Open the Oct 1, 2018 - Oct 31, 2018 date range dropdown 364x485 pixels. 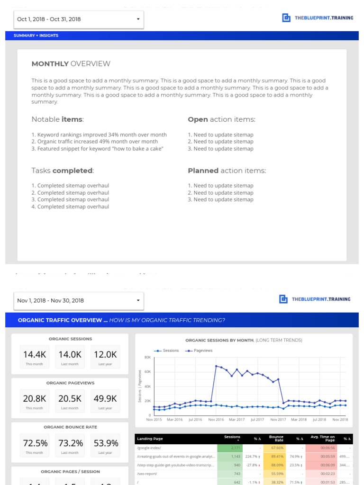pyautogui.click(x=79, y=19)
